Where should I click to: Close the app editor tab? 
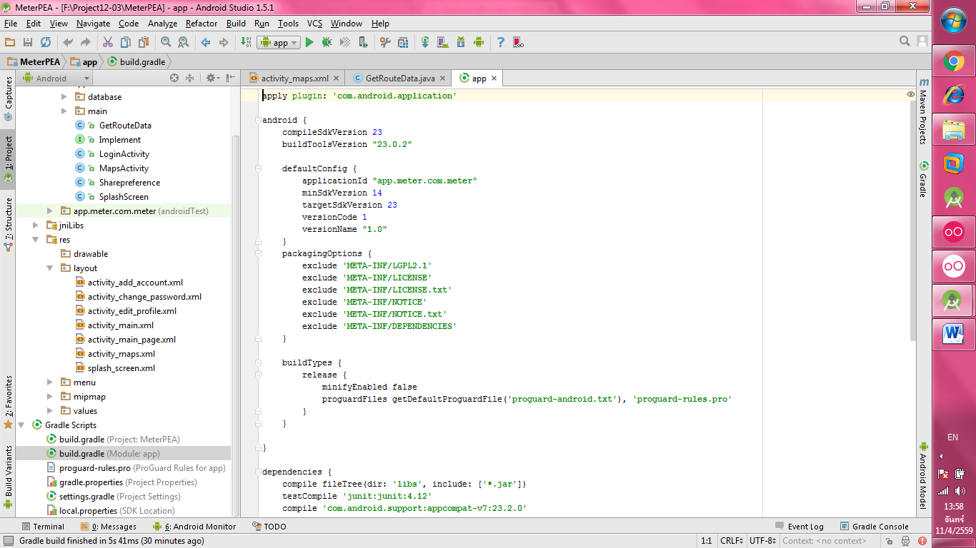coord(494,78)
